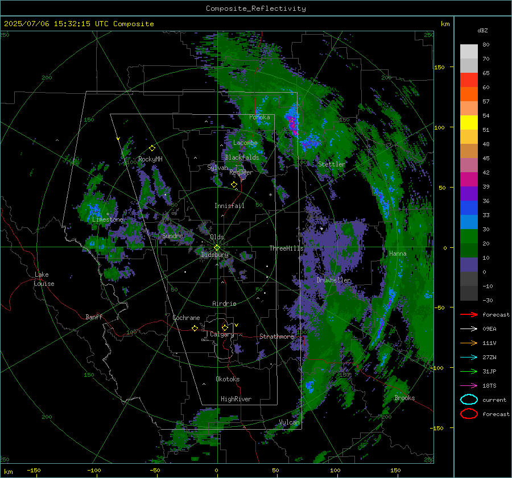Click the orange 111V arrow icon
The width and height of the screenshot is (512, 478).
[469, 343]
